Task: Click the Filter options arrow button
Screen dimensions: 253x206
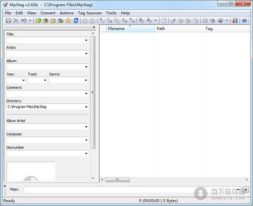Action: tap(246, 190)
